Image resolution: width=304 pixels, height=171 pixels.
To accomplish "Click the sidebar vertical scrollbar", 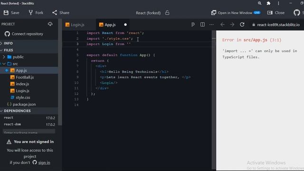I will click(60, 72).
